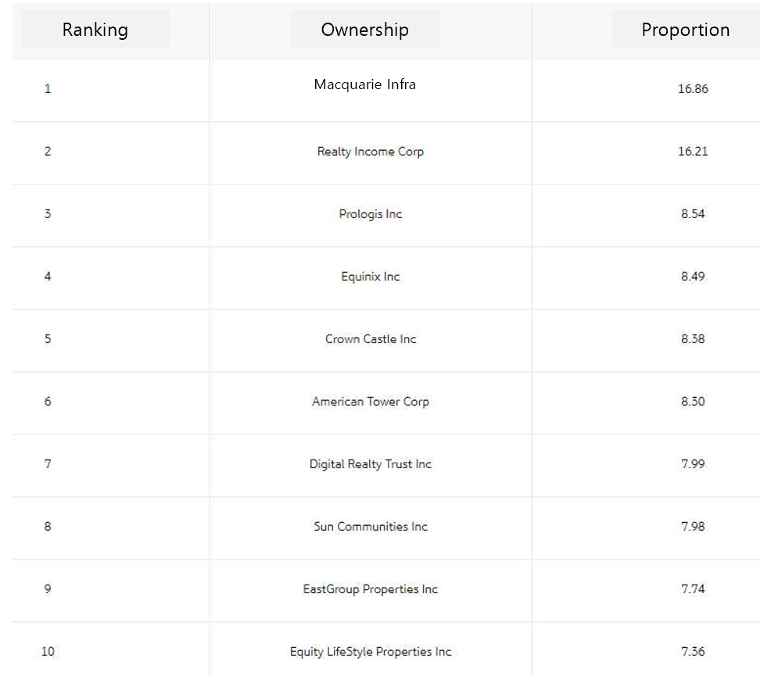Select EastGroup Properties Inc
Screen dimensions: 771x676
pos(371,588)
